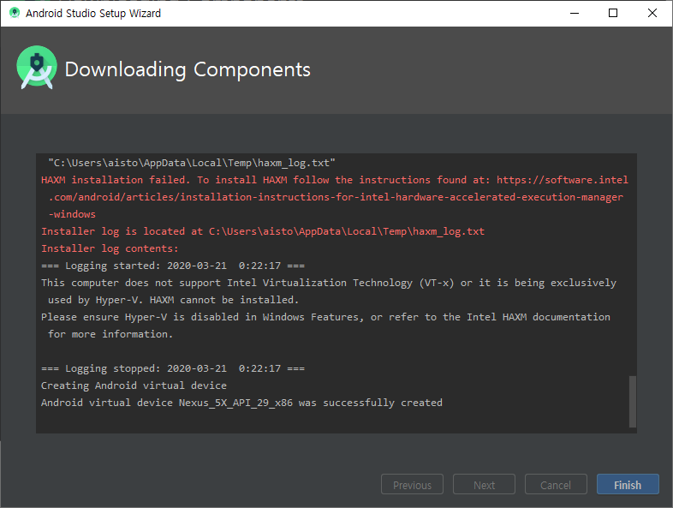
Task: Click 'used by Hyper-V. HAXM cannot be installed' line
Action: click(x=173, y=300)
